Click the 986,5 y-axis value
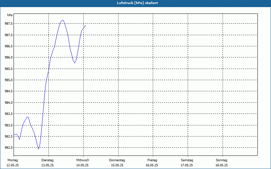 coord(8,46)
